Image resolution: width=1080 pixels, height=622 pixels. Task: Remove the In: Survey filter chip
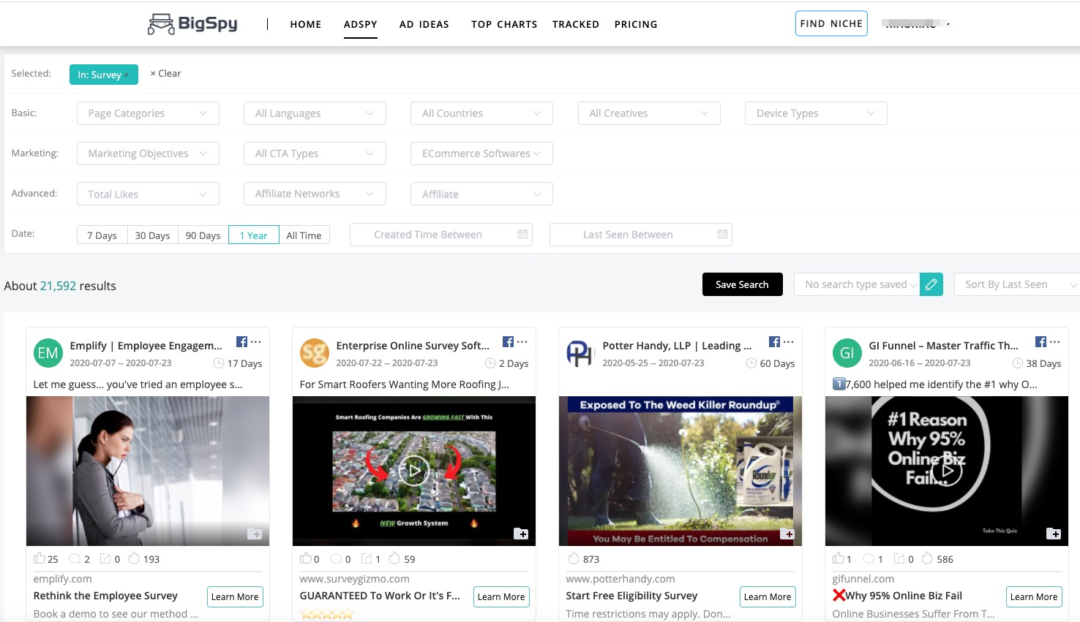point(127,74)
